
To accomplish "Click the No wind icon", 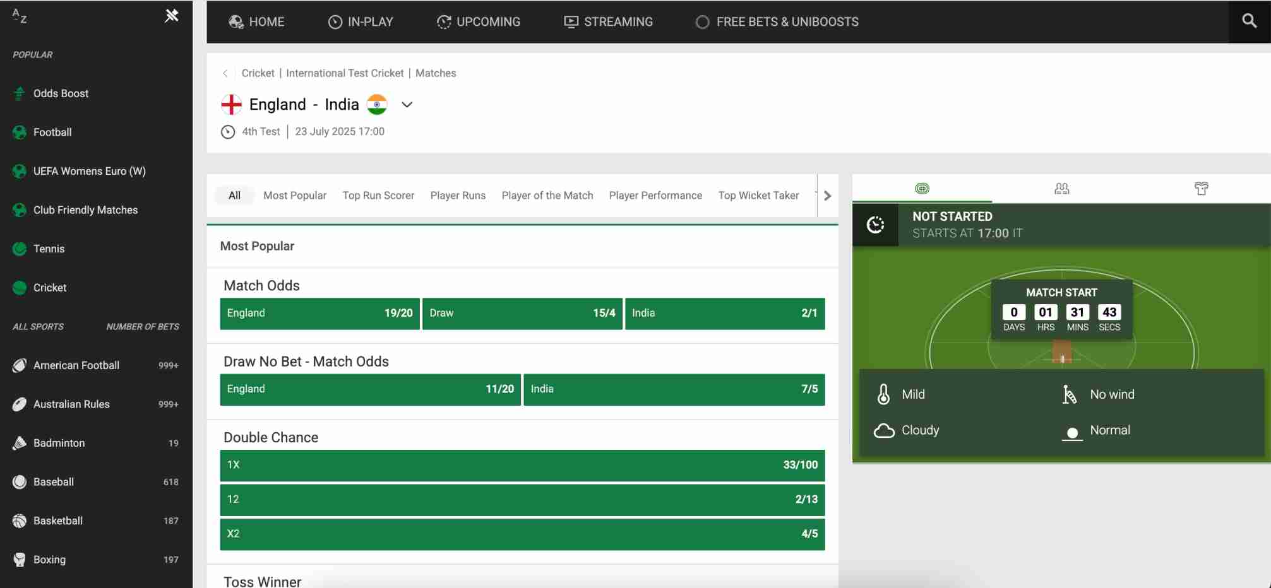I will pos(1069,394).
